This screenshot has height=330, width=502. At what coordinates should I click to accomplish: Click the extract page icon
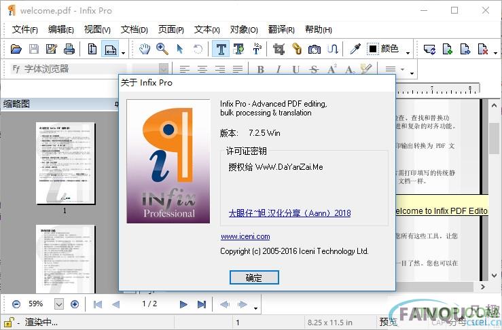[465, 49]
